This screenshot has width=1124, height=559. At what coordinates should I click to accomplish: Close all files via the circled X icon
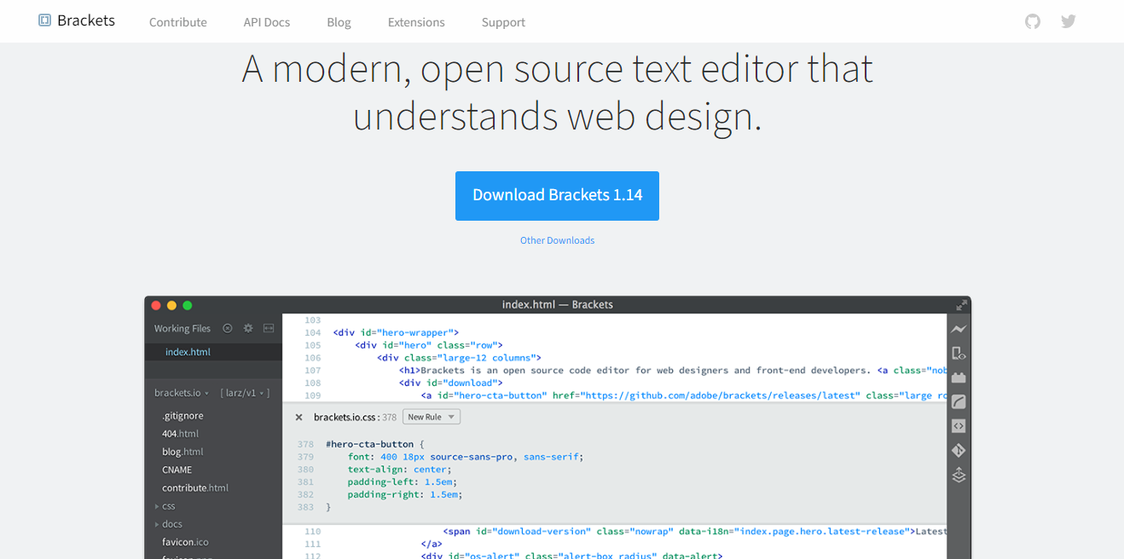click(227, 328)
